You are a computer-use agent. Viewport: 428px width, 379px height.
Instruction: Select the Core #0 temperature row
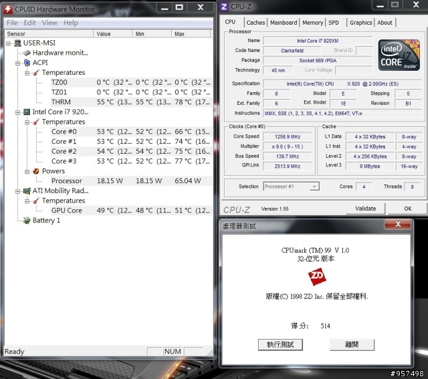coord(131,132)
